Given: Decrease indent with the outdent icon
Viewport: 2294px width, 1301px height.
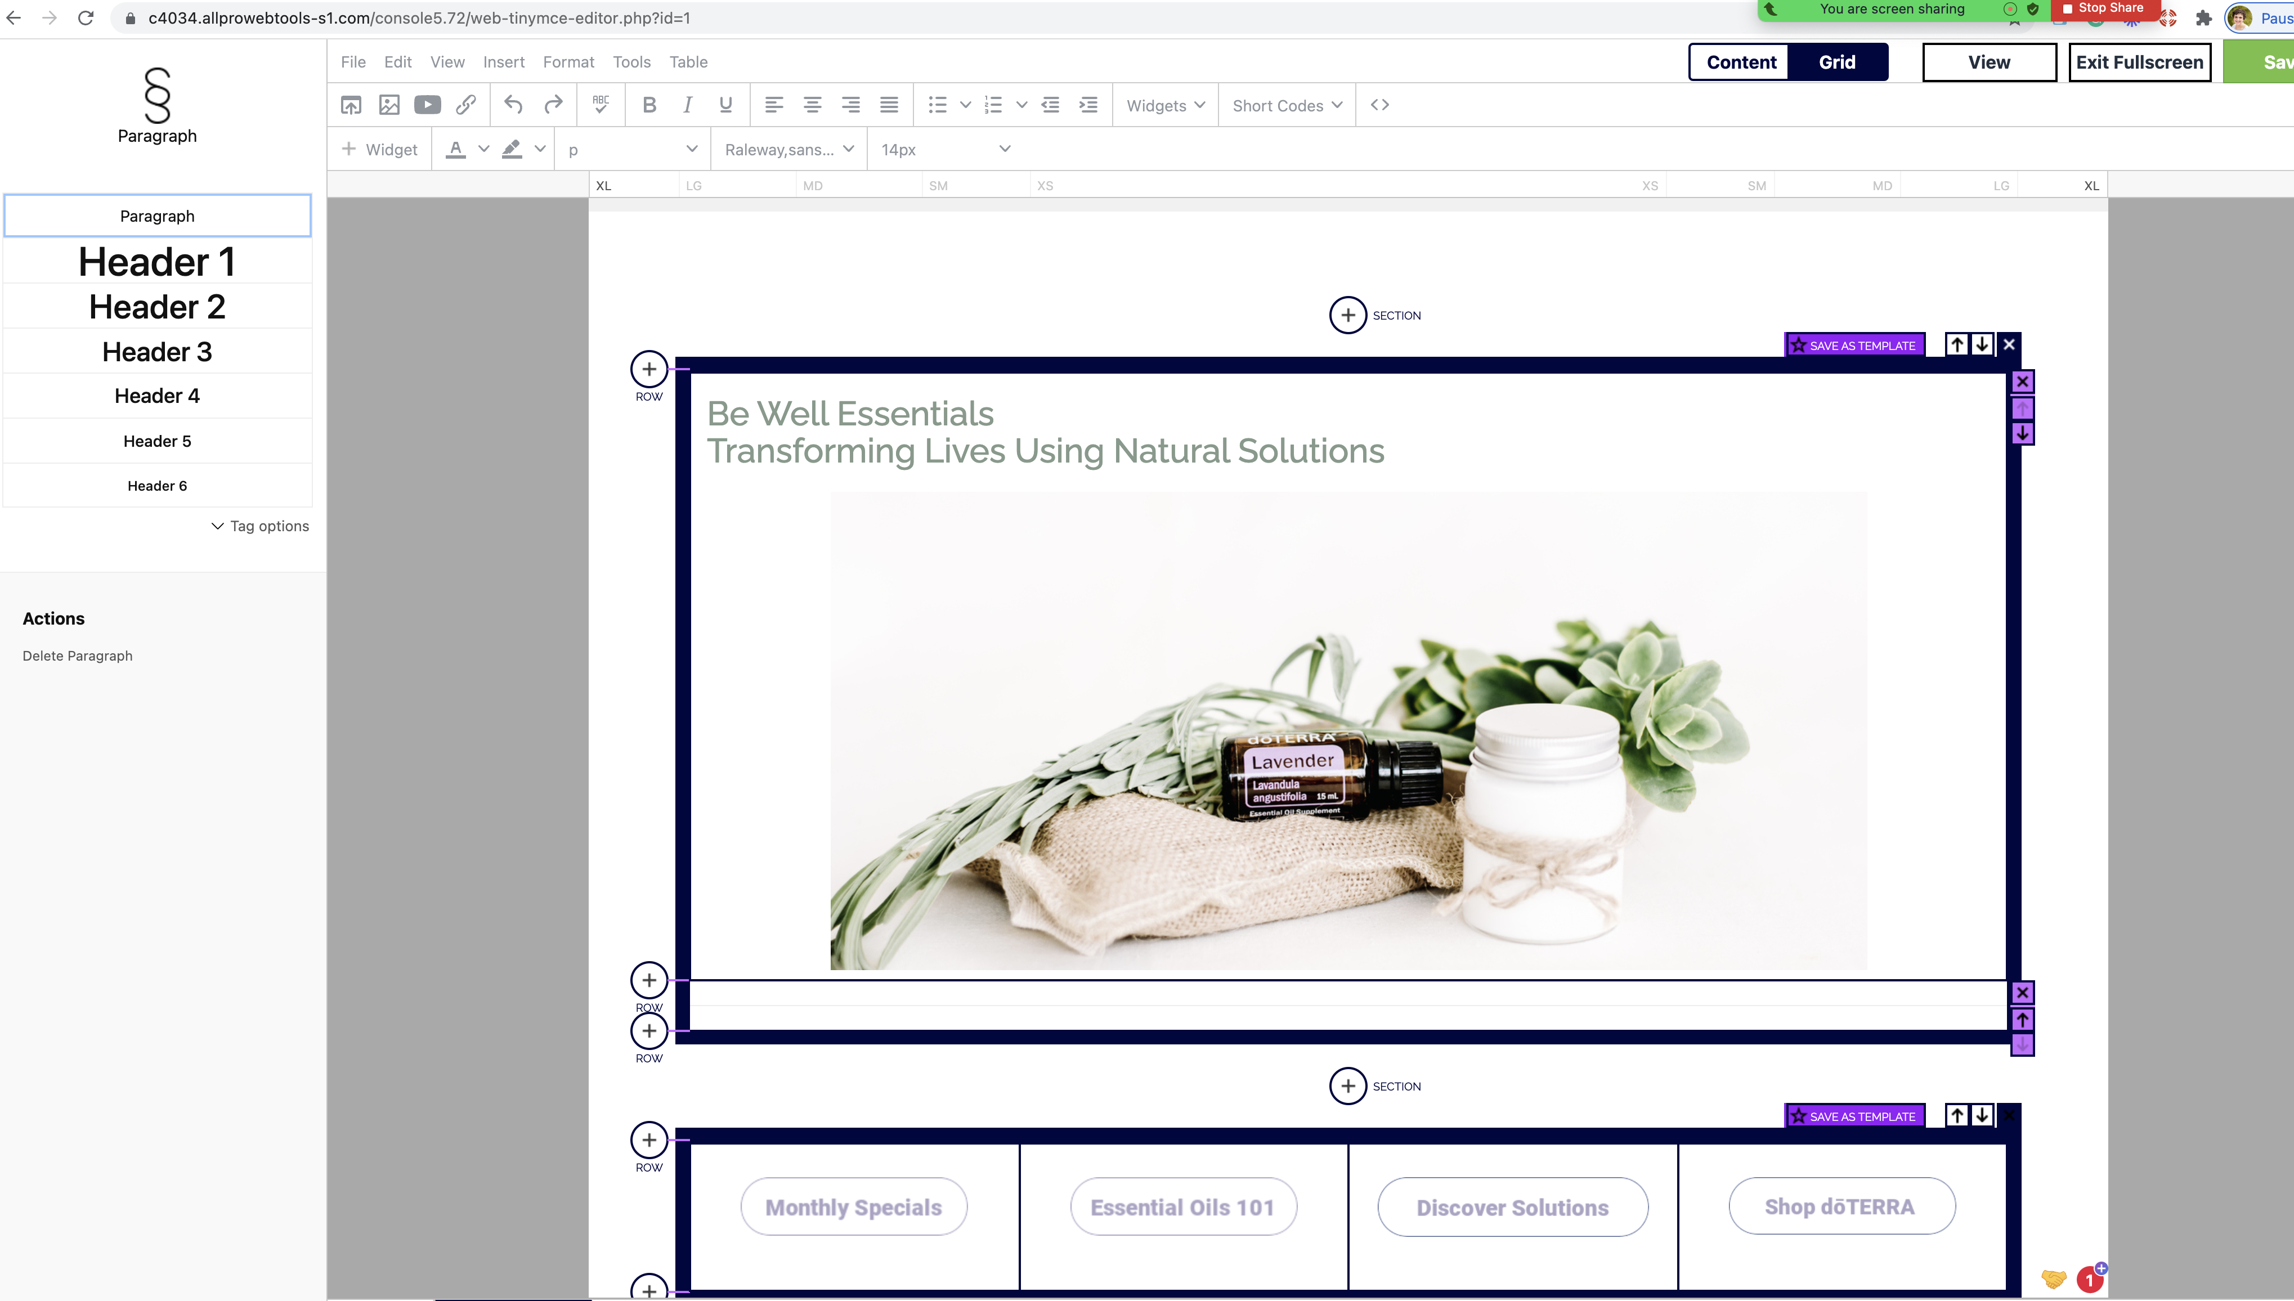Looking at the screenshot, I should click(1050, 105).
